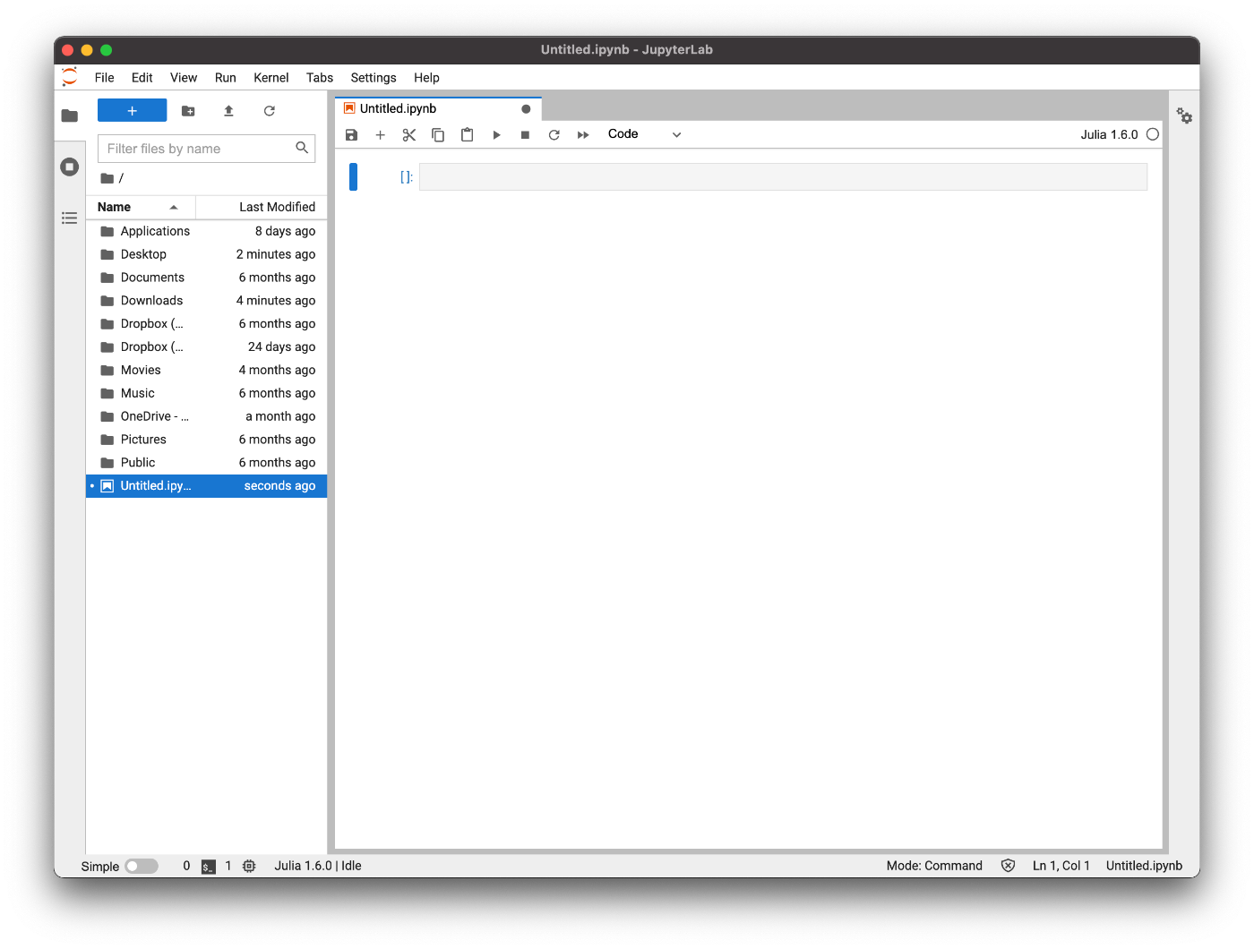Select the Public folder
Viewport: 1254px width, 949px height.
[x=207, y=463]
